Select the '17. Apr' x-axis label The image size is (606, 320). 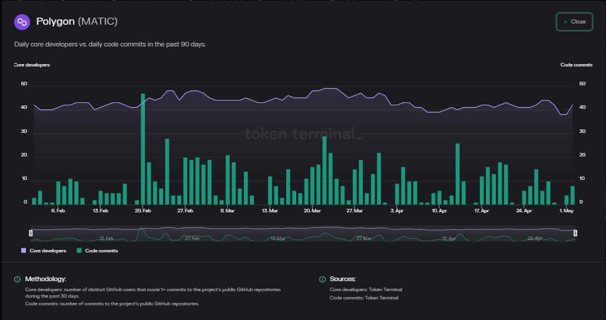482,211
